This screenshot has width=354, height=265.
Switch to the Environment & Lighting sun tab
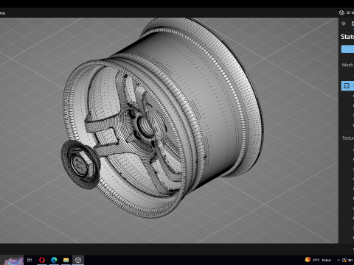[x=344, y=24]
